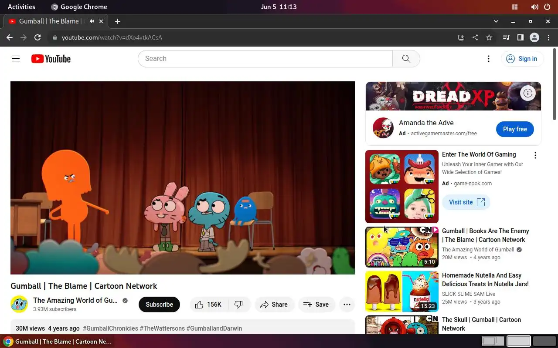Go back in Chrome
This screenshot has width=558, height=348.
[10, 37]
